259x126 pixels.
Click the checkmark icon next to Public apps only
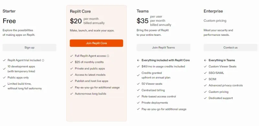pyautogui.click(x=4, y=78)
